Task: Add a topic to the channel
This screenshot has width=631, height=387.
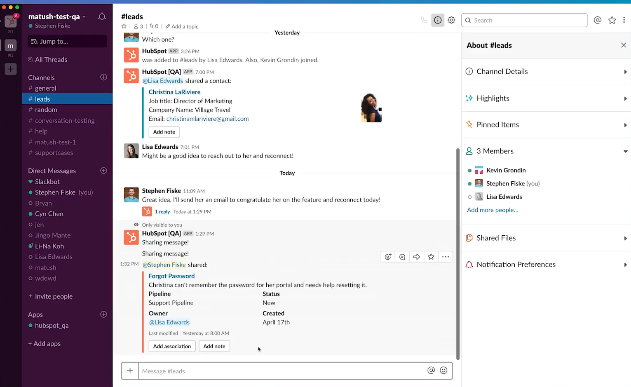Action: (182, 26)
